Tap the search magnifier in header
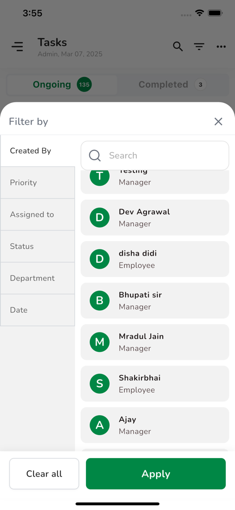The height and width of the screenshot is (510, 235). click(178, 46)
